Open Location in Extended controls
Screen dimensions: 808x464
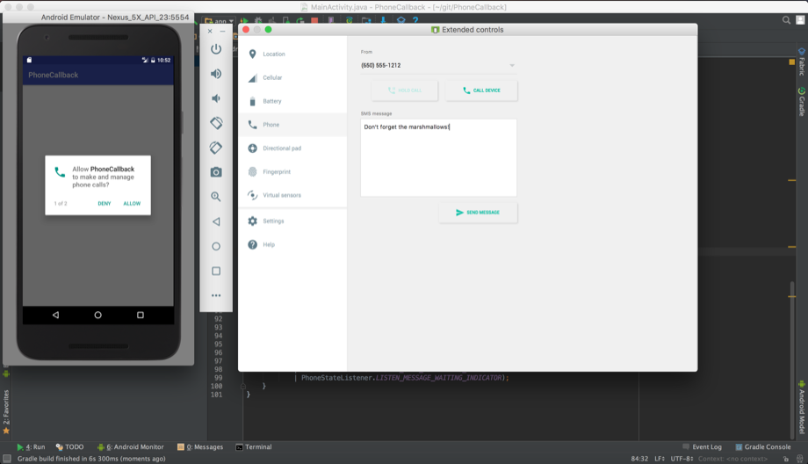coord(292,54)
